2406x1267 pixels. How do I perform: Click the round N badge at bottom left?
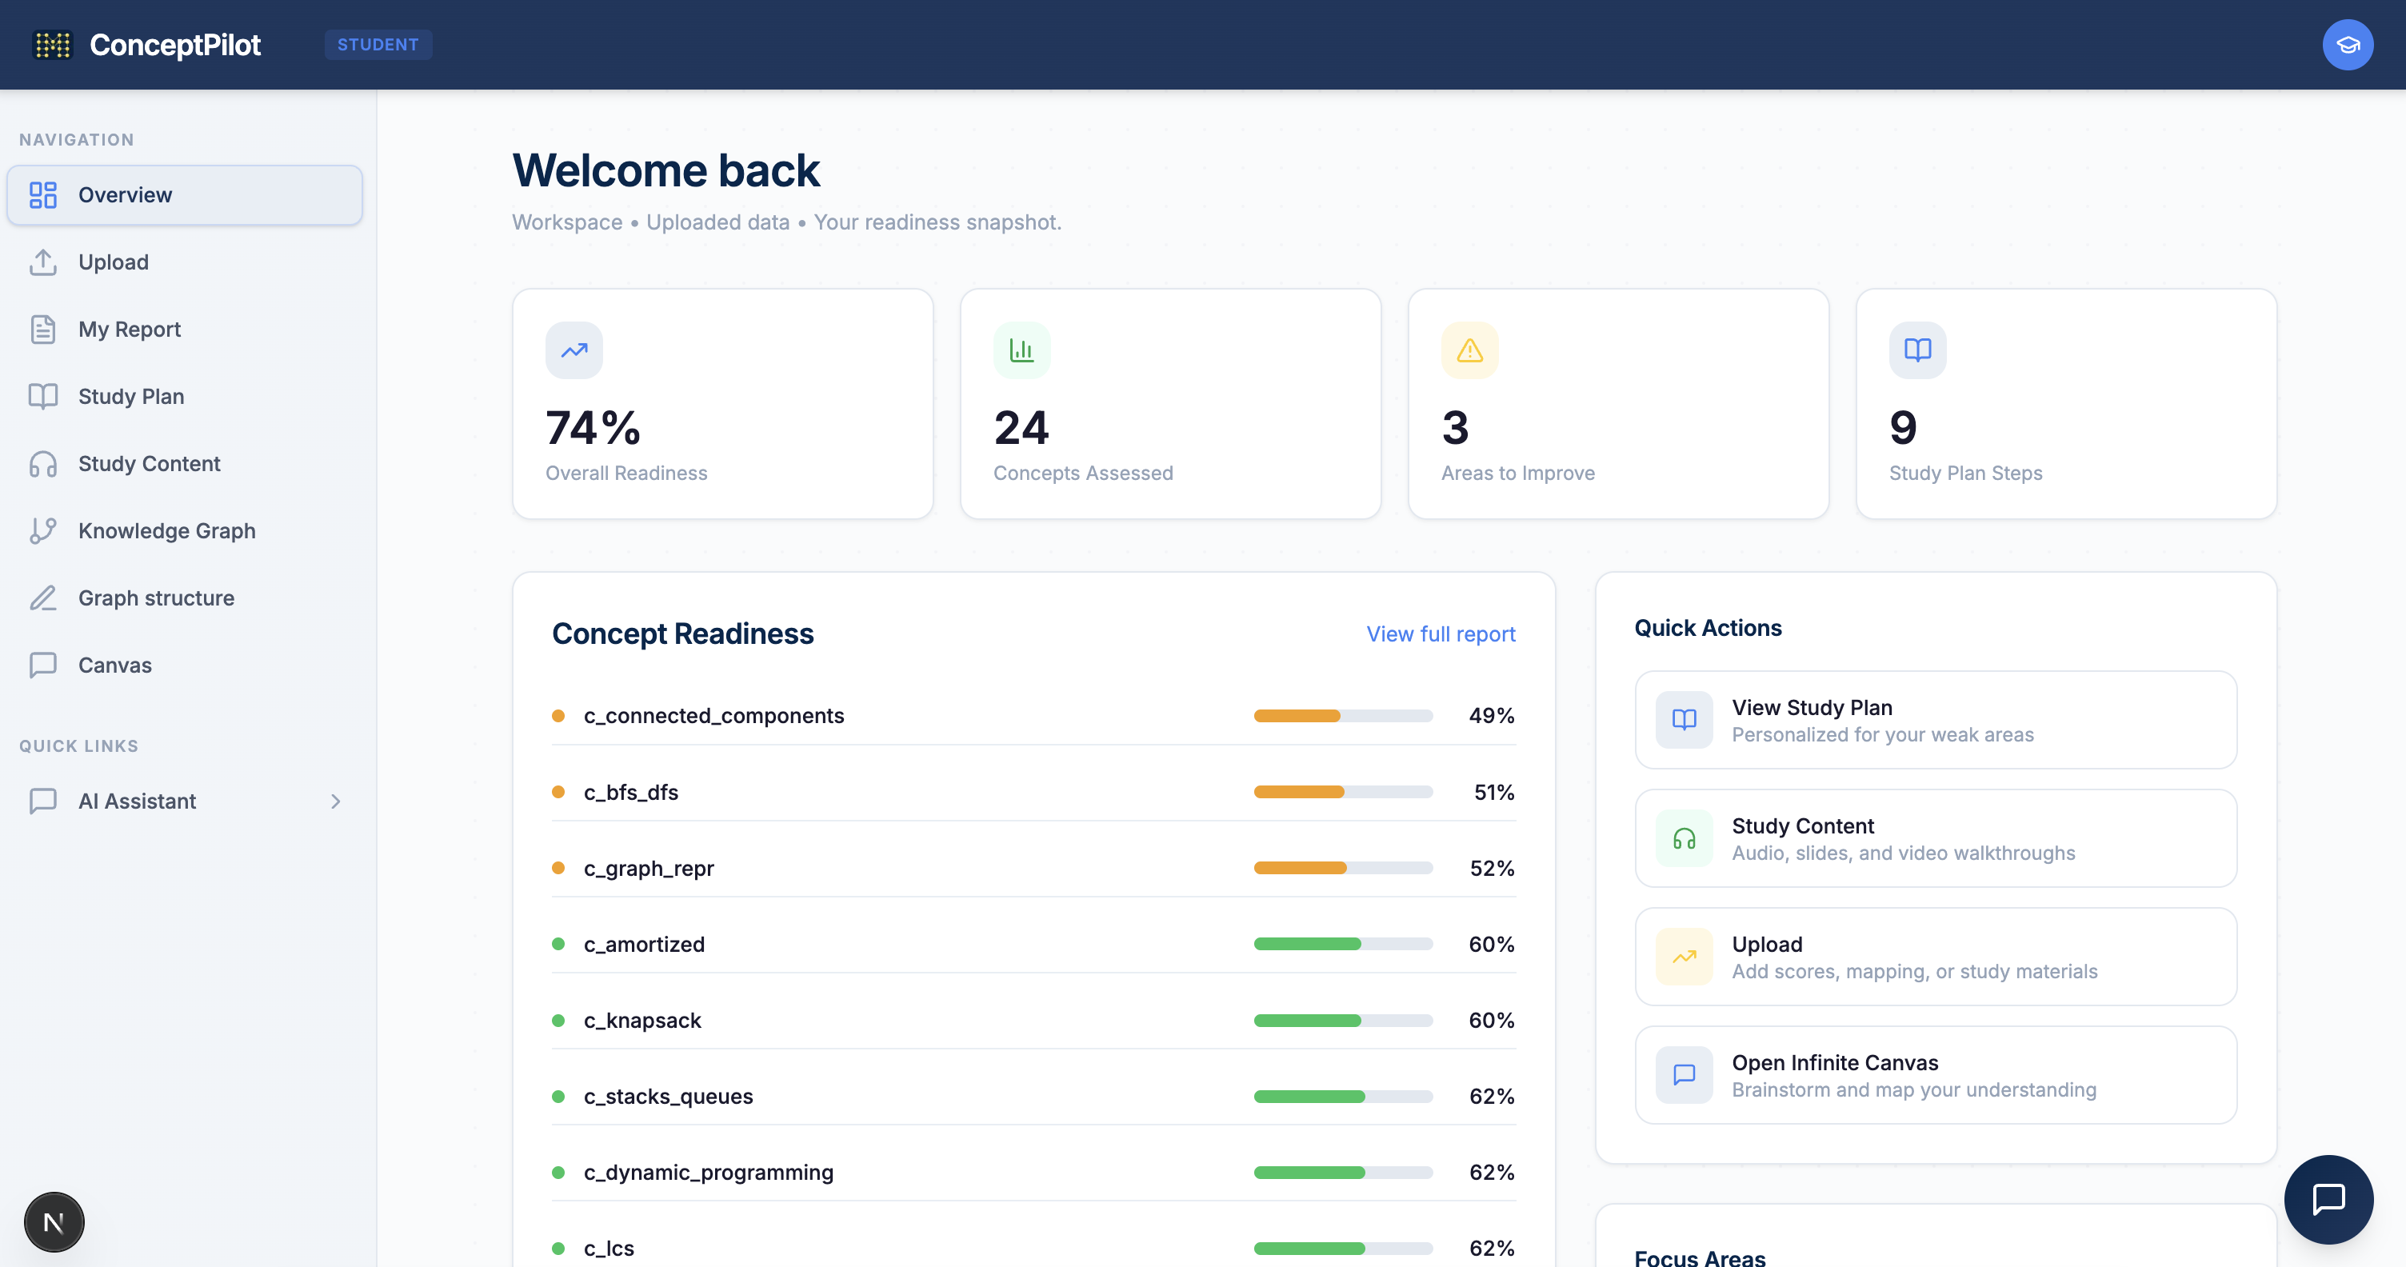(x=54, y=1221)
